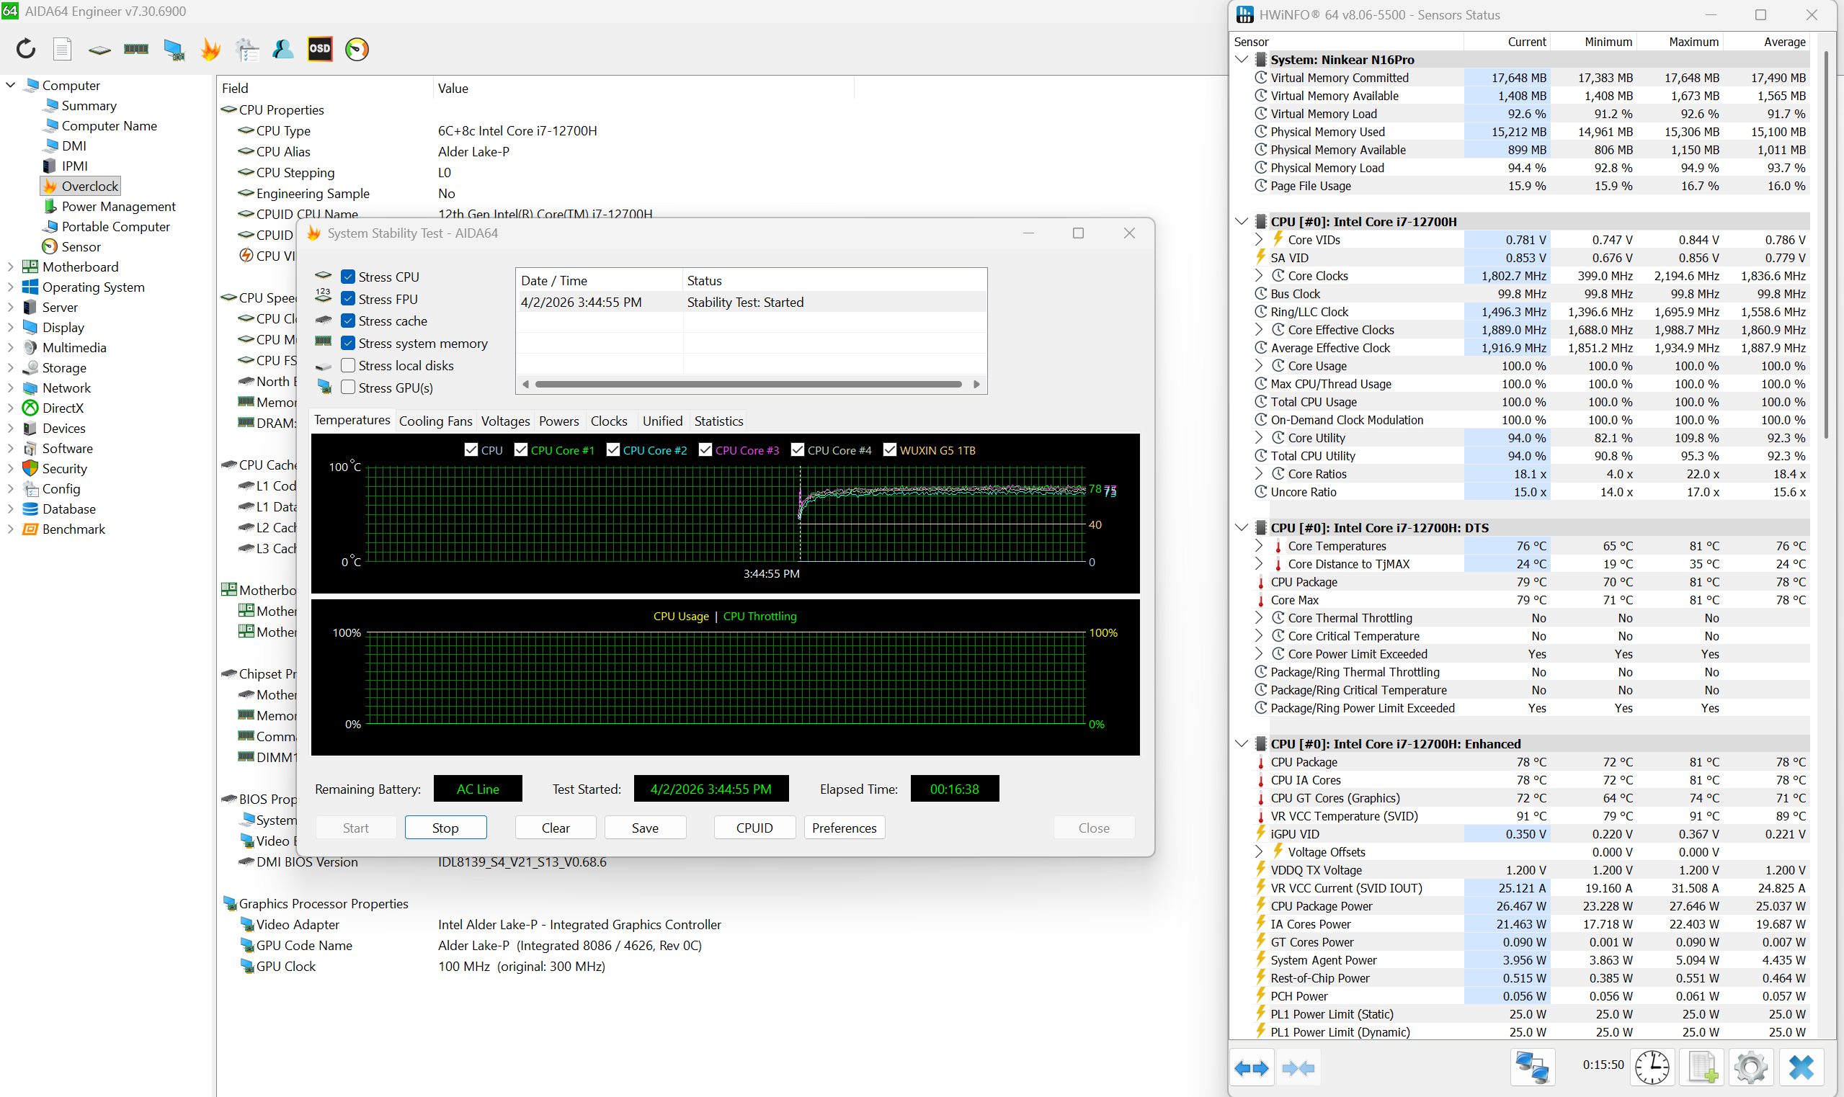
Task: Collapse the System: Ninkear N16Pro group
Action: coord(1242,59)
